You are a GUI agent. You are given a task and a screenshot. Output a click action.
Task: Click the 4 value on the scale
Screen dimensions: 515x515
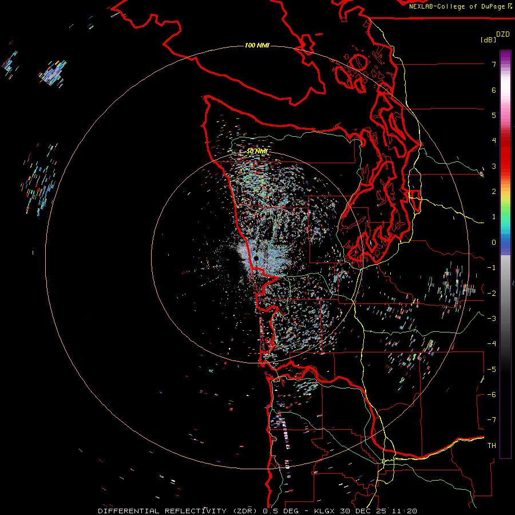(x=494, y=141)
